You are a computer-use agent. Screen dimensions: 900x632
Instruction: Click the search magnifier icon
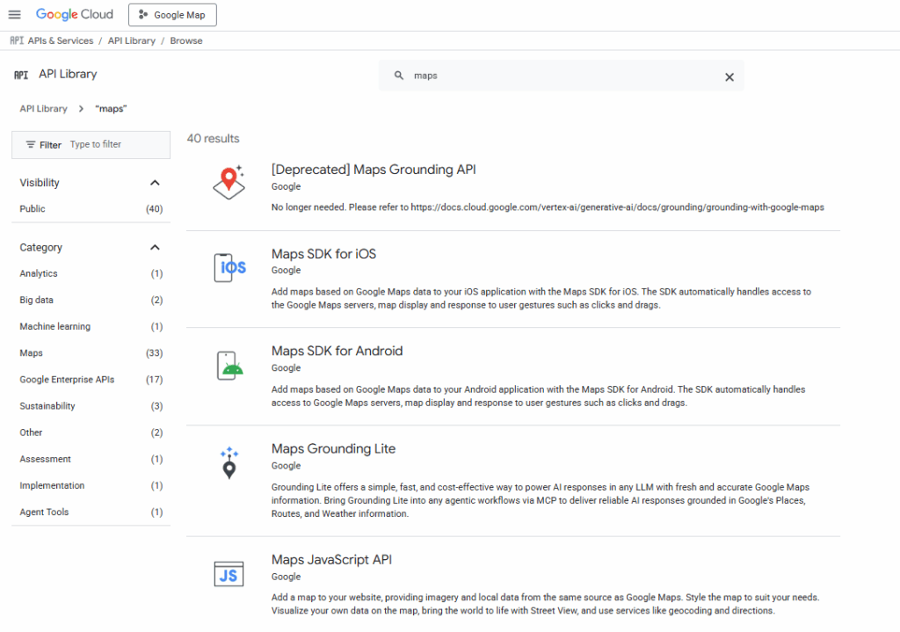398,76
